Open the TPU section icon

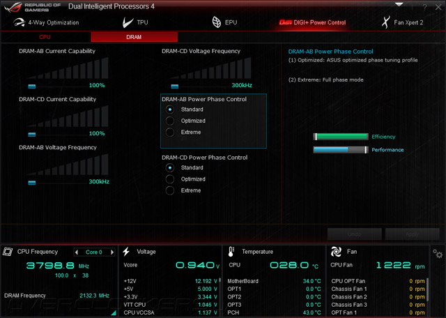[128, 22]
